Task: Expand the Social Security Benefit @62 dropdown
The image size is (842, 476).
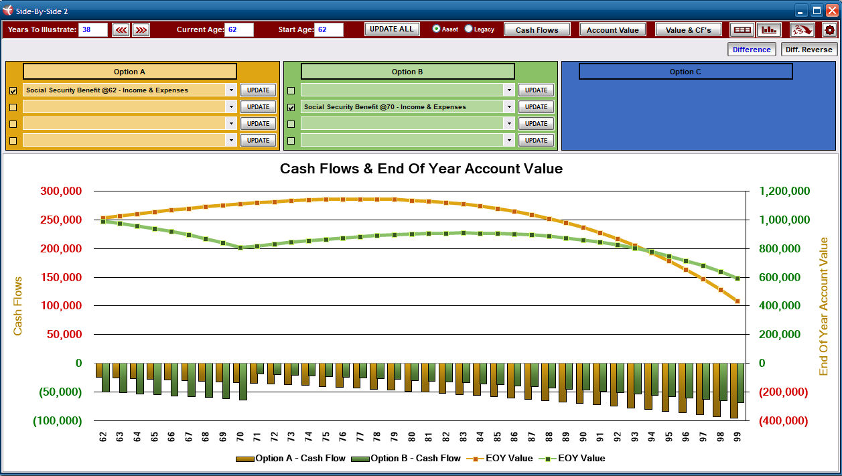Action: click(x=231, y=90)
